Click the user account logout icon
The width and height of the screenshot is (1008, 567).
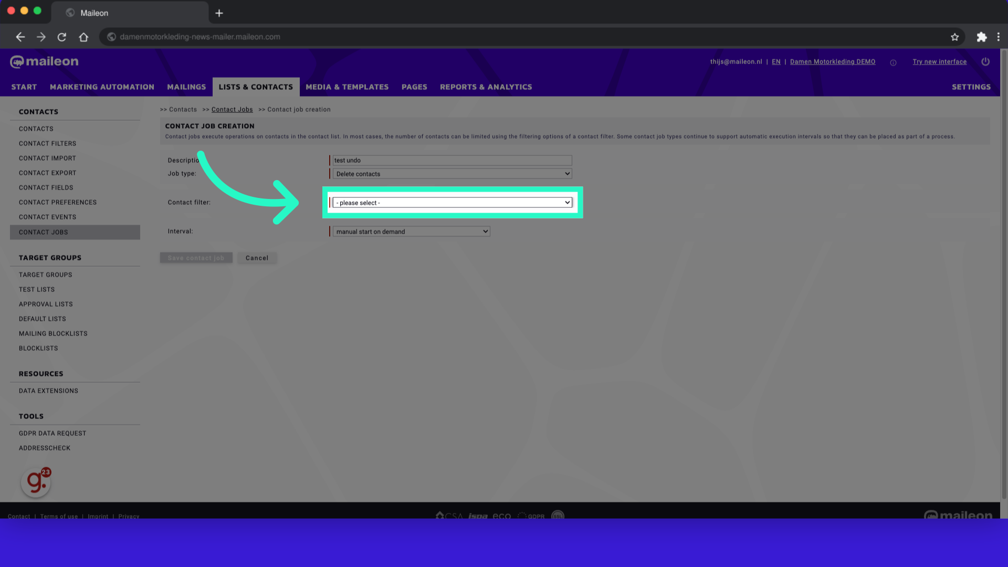(985, 61)
